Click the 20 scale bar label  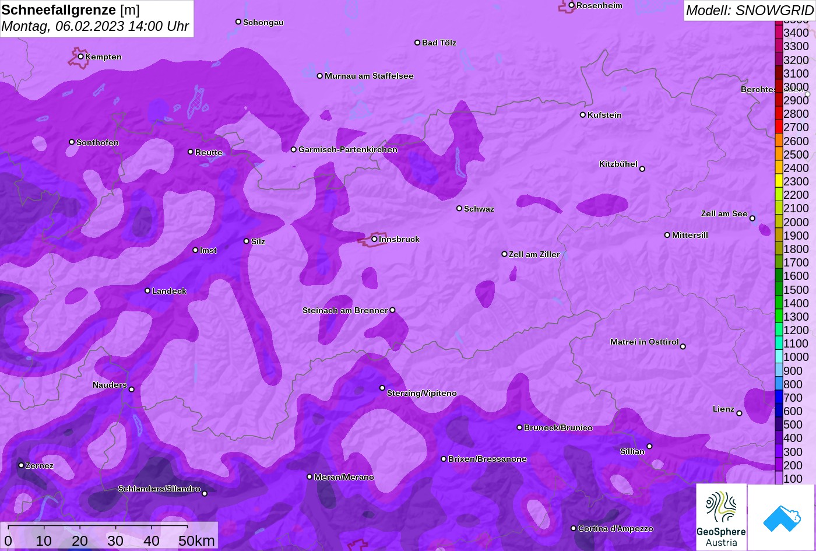[79, 541]
